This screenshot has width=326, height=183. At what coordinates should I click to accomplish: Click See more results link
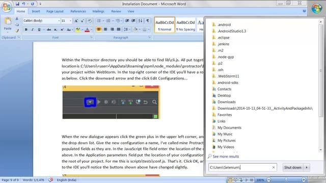coord(226,157)
